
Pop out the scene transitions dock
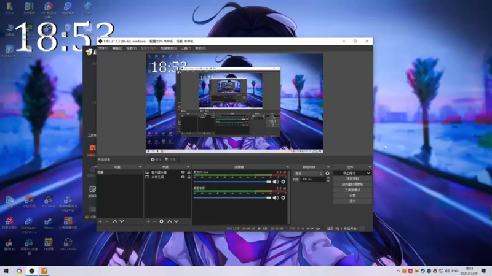coord(328,167)
